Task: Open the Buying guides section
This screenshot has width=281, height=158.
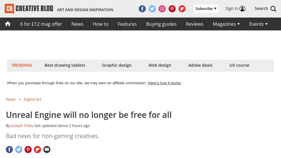Action: [161, 24]
